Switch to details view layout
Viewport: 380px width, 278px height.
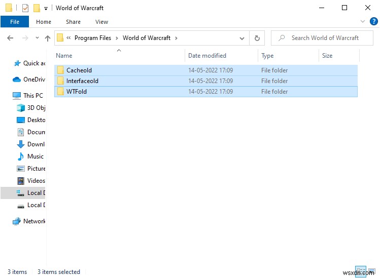[360, 271]
